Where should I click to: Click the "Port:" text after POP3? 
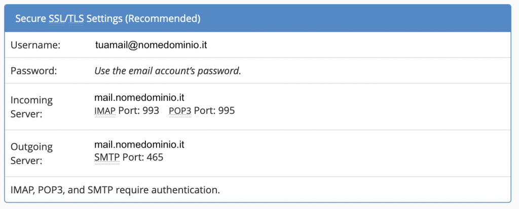click(x=204, y=111)
